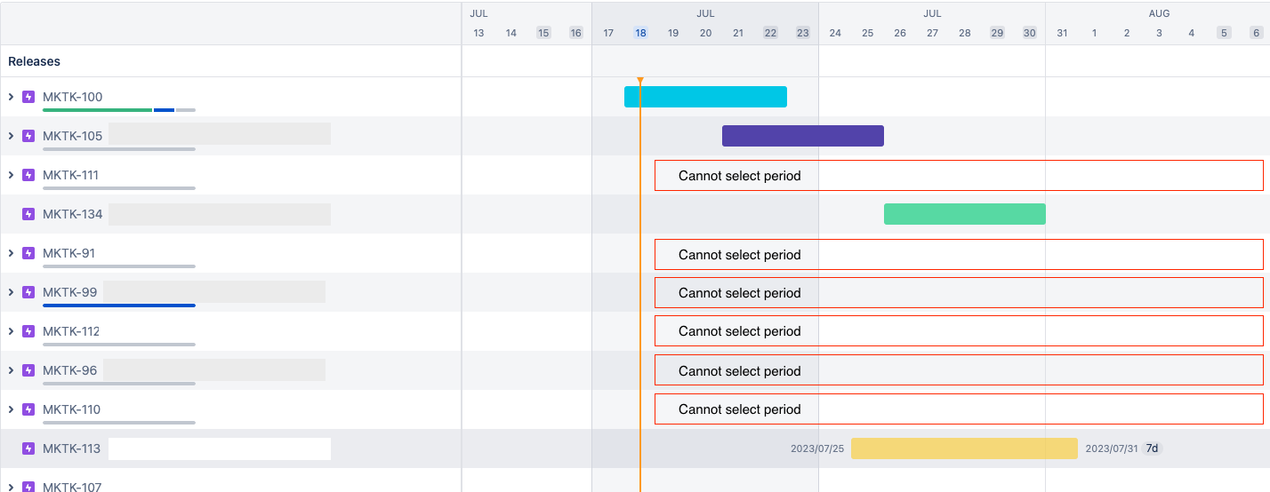
Task: Click the 2023/07/25 start date label
Action: pos(817,448)
